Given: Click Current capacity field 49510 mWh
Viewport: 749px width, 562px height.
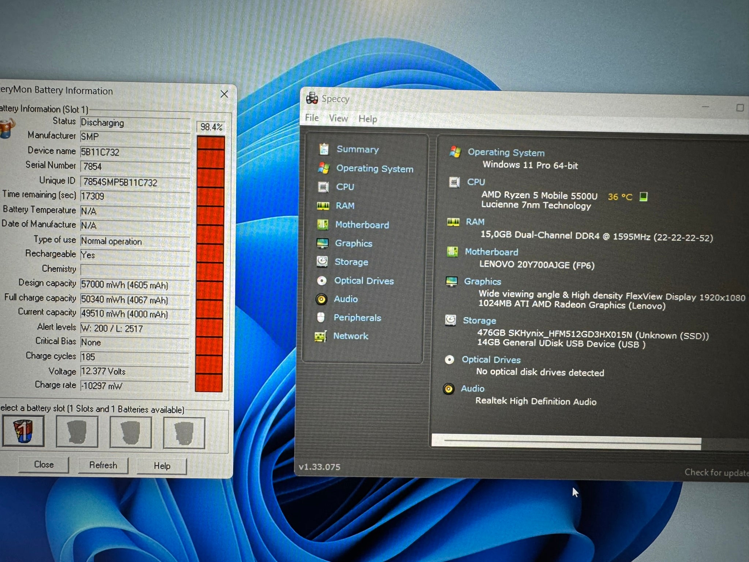Looking at the screenshot, I should click(x=135, y=314).
